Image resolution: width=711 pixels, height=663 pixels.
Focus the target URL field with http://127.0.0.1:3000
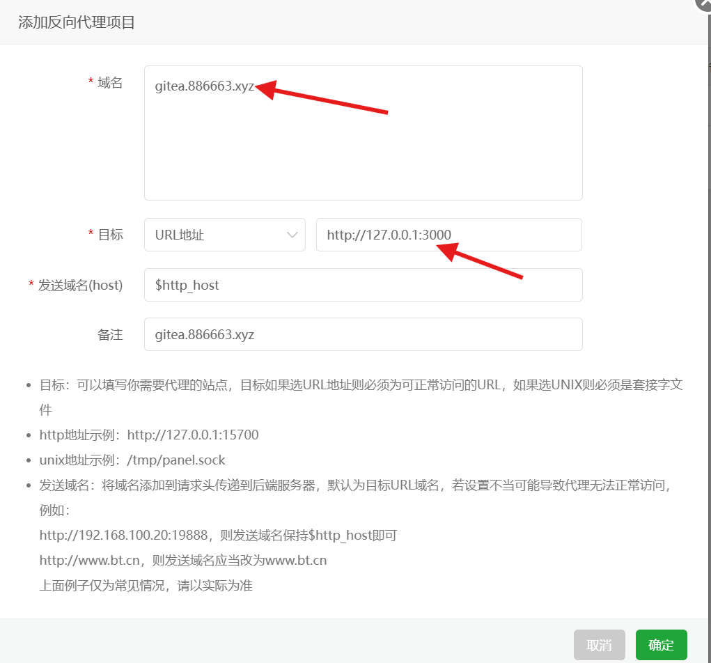pos(448,235)
